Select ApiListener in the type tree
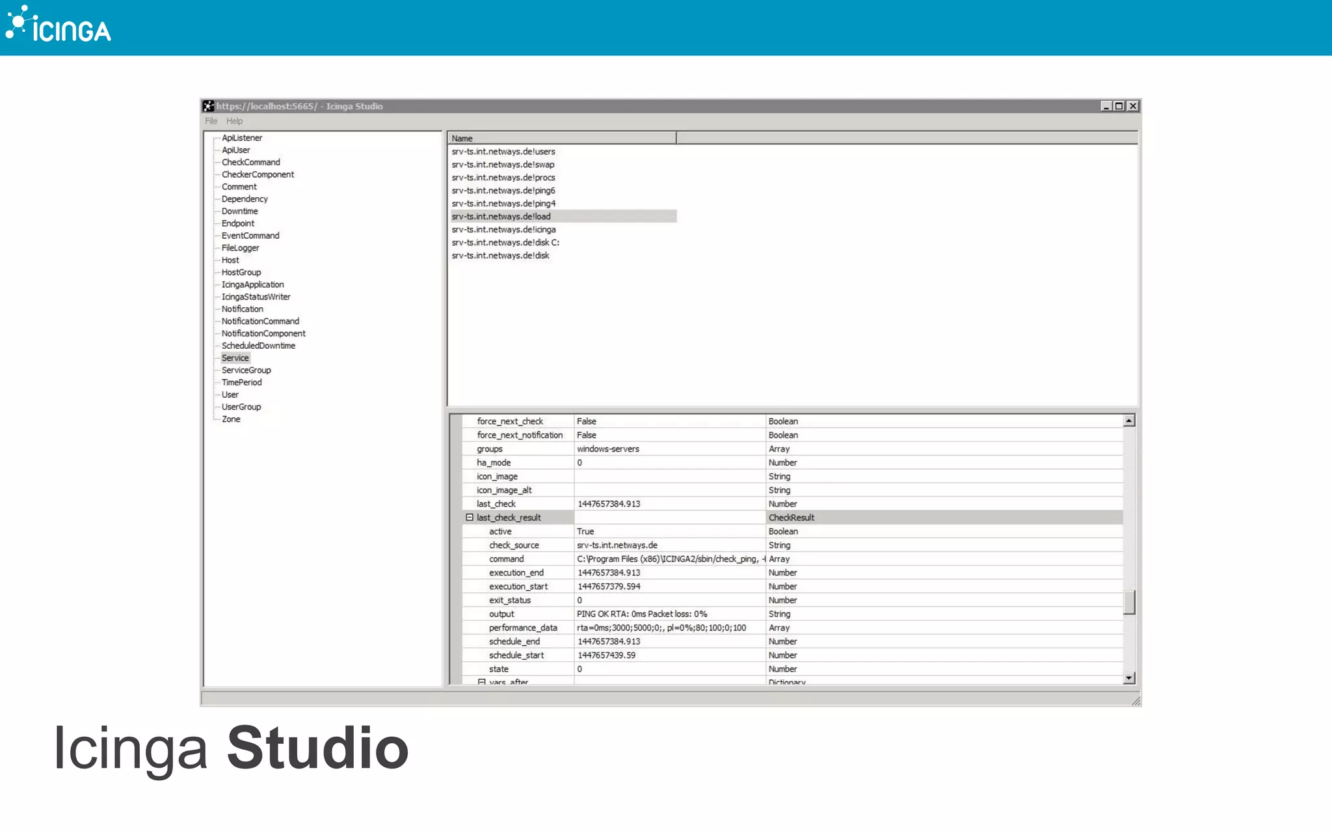Screen dimensions: 1332x833 [242, 138]
